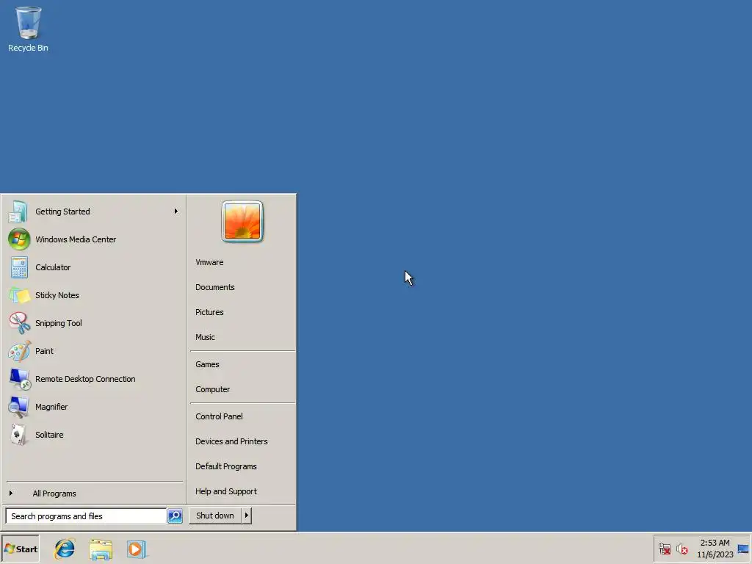752x564 pixels.
Task: Open the Snipping Tool scissors icon
Action: point(18,323)
